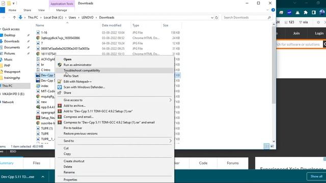
Task: Select Documents in Quick access
Action: pyautogui.click(x=12, y=47)
